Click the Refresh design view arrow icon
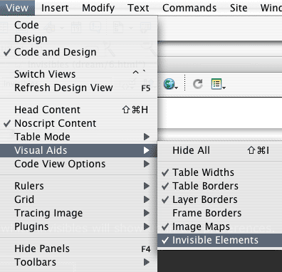Screen dimensions: 282x272 click(x=197, y=84)
